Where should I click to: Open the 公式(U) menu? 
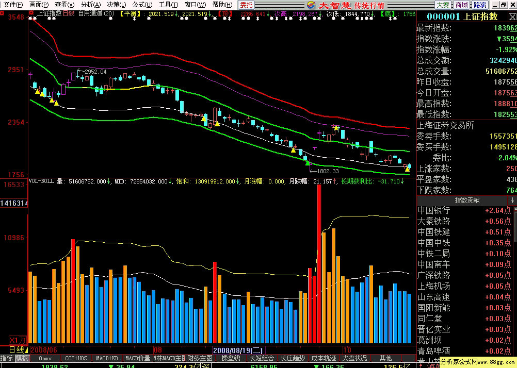[x=142, y=5]
